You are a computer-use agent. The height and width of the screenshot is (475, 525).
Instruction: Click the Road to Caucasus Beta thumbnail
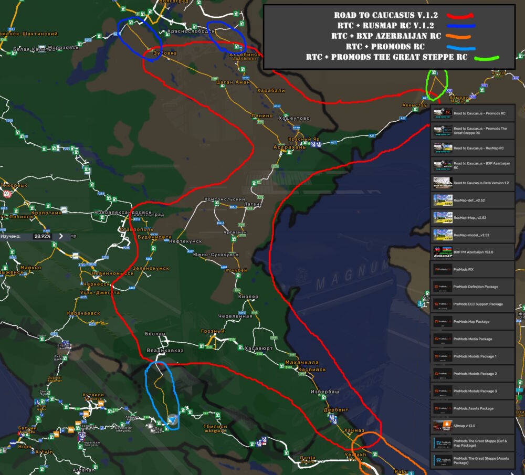tap(442, 183)
